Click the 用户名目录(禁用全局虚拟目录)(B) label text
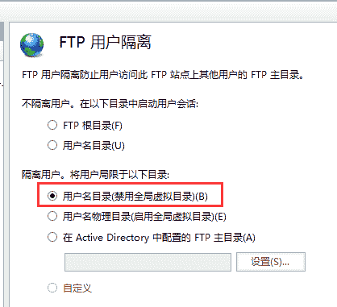Screen dimensions: 337x307 click(135, 197)
